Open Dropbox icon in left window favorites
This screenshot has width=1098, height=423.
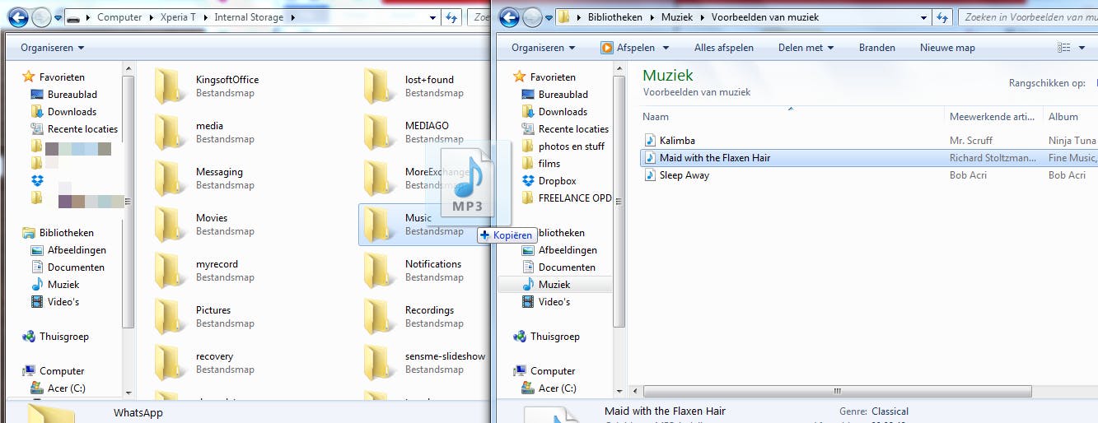(37, 180)
